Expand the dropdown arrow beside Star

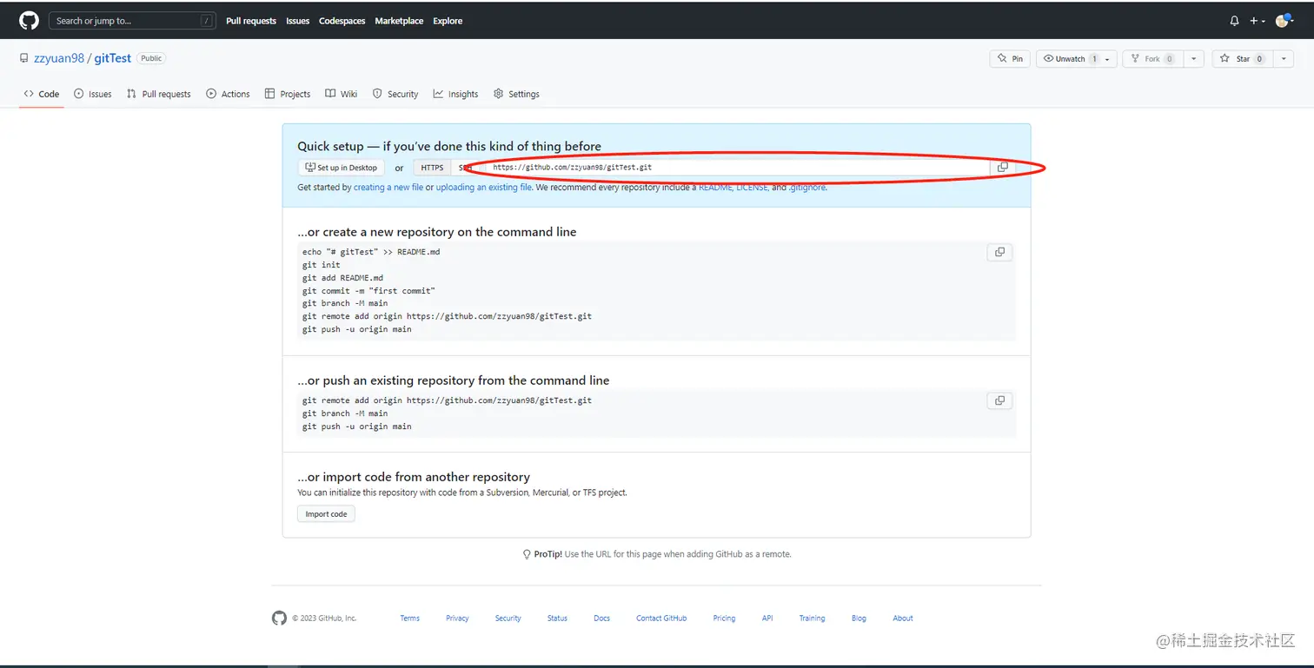(1284, 59)
